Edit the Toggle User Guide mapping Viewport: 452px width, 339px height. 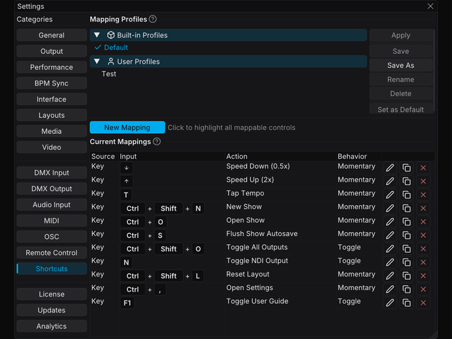[389, 303]
